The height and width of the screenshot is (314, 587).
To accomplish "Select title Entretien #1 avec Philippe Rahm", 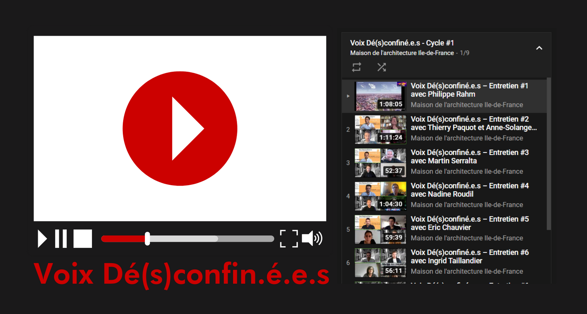I will (469, 90).
